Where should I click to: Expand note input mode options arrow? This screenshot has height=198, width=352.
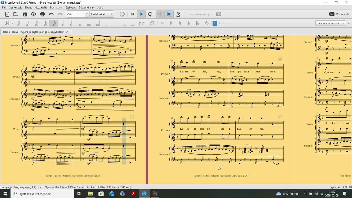12,23
